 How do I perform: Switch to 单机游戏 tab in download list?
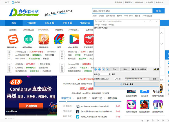[x=112, y=98]
